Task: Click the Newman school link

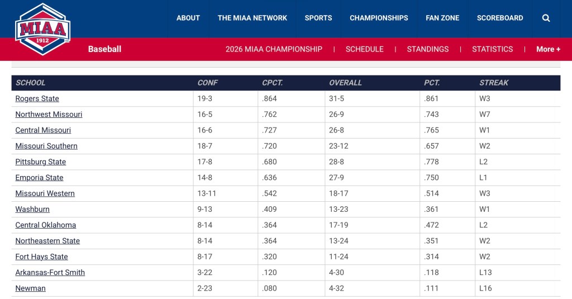Action: (31, 288)
